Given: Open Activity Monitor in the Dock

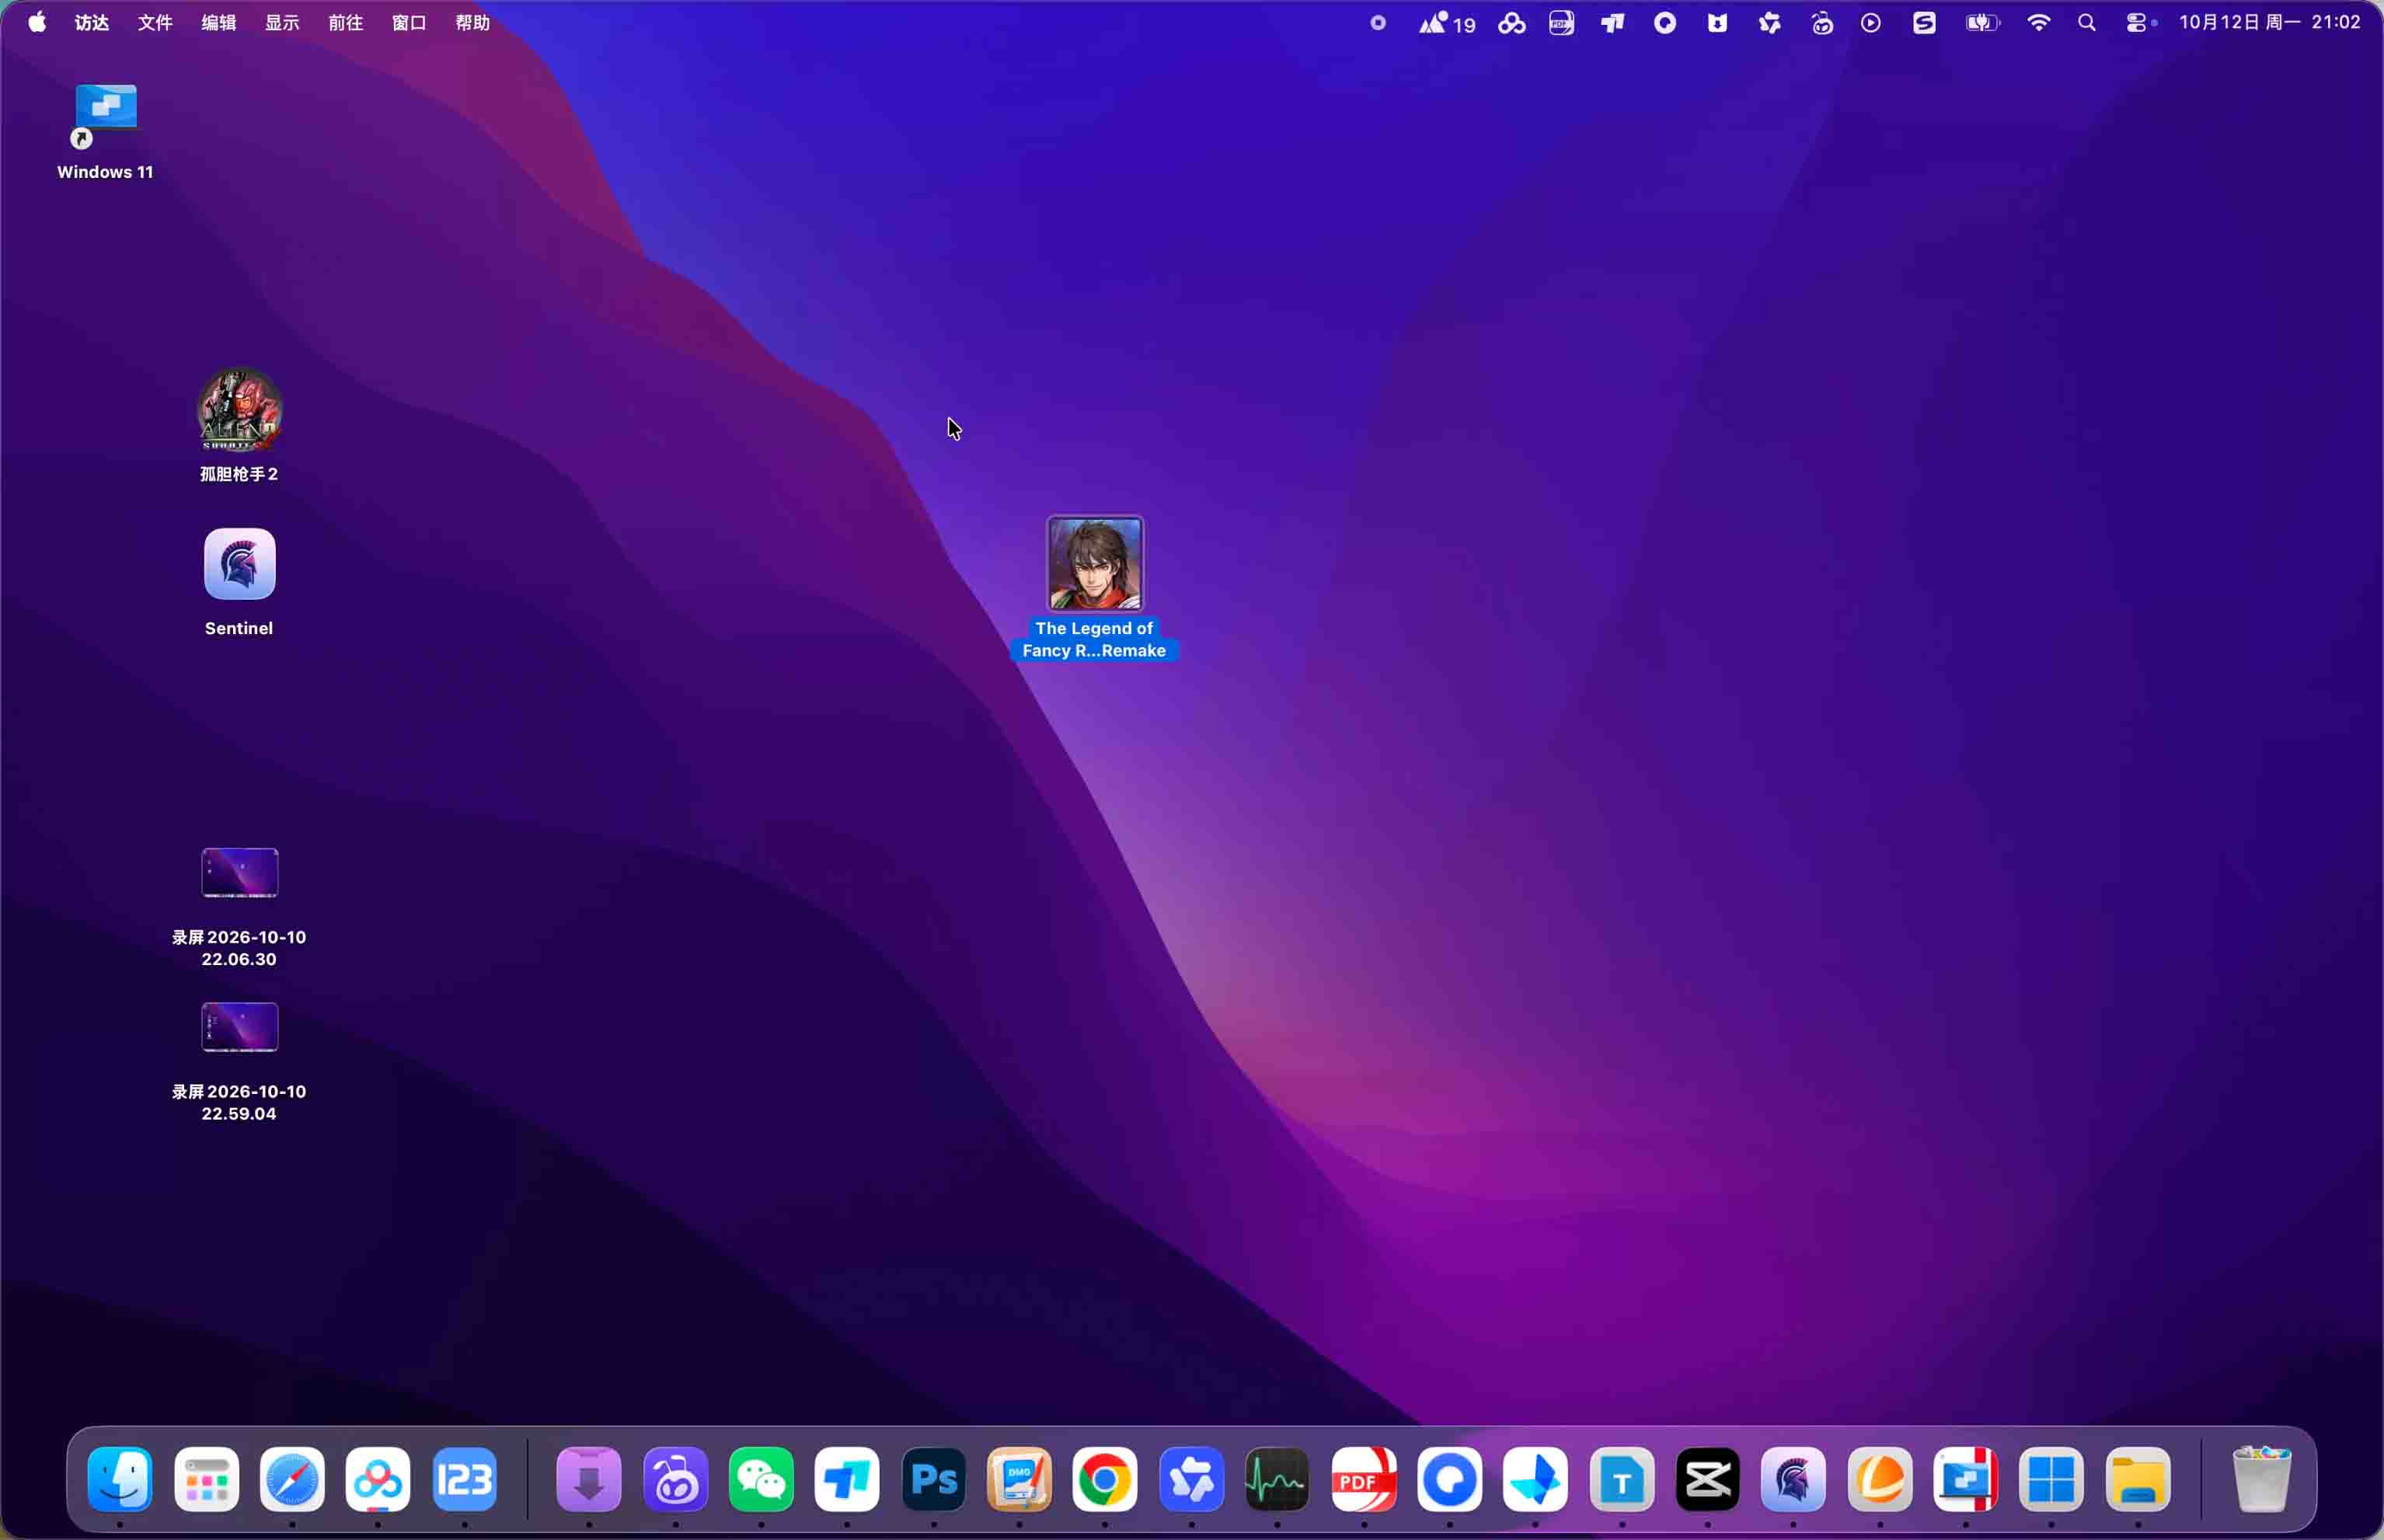Looking at the screenshot, I should tap(1277, 1479).
